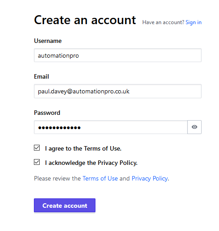Click the Username field label

(48, 41)
